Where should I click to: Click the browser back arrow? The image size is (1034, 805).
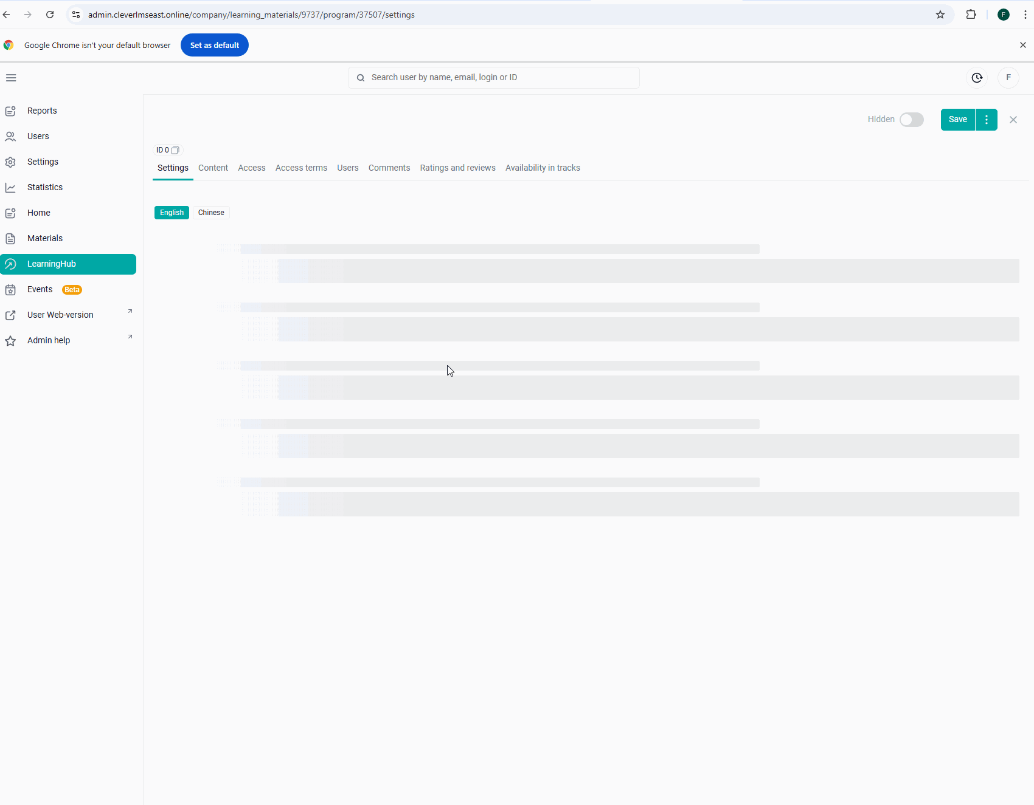pyautogui.click(x=7, y=15)
